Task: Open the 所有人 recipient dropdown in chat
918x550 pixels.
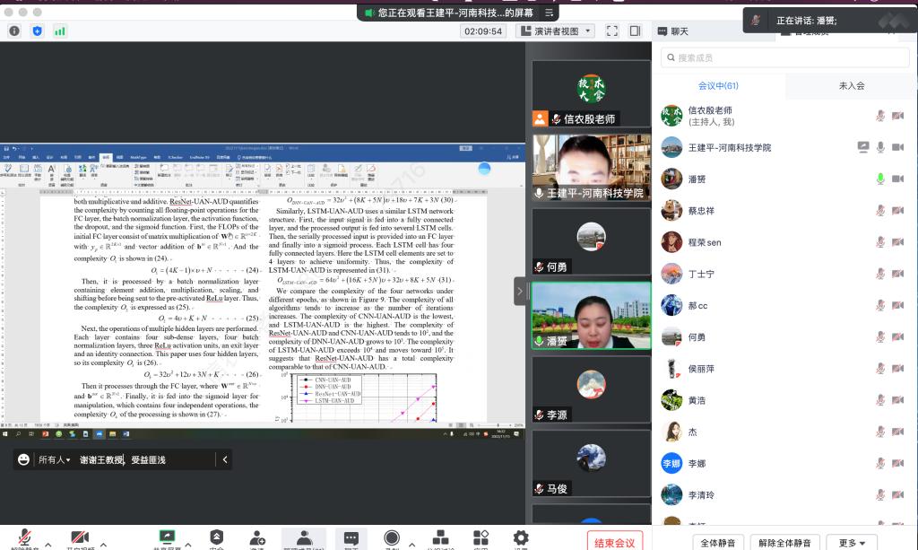Action: point(55,459)
